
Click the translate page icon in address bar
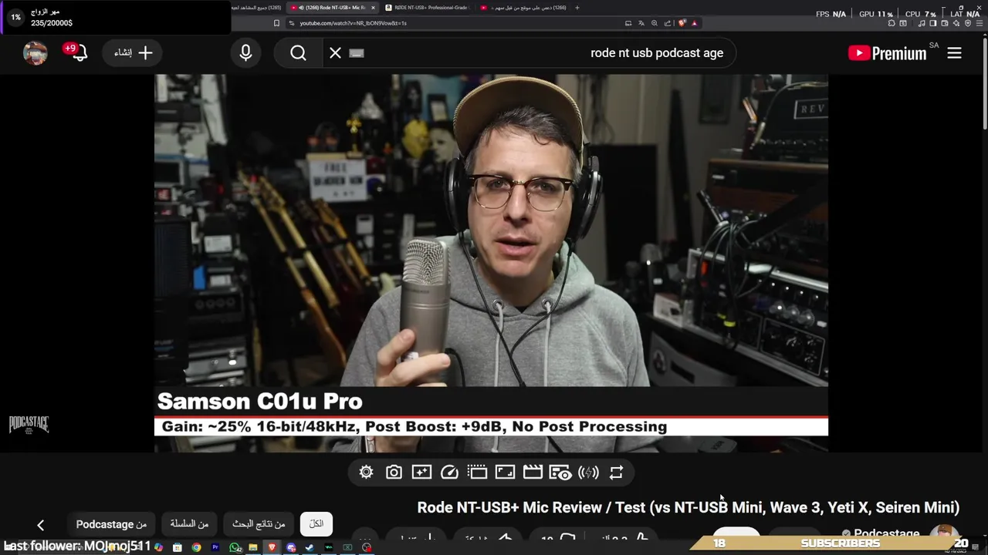[641, 23]
